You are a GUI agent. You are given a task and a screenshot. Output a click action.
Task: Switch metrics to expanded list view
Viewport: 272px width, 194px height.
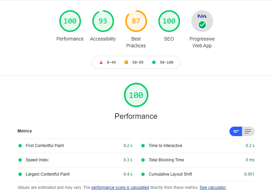tap(248, 131)
